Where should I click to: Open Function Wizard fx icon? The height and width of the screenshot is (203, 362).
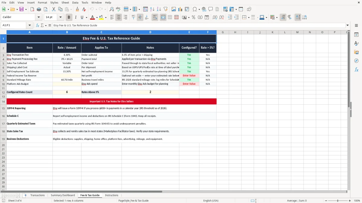38,26
